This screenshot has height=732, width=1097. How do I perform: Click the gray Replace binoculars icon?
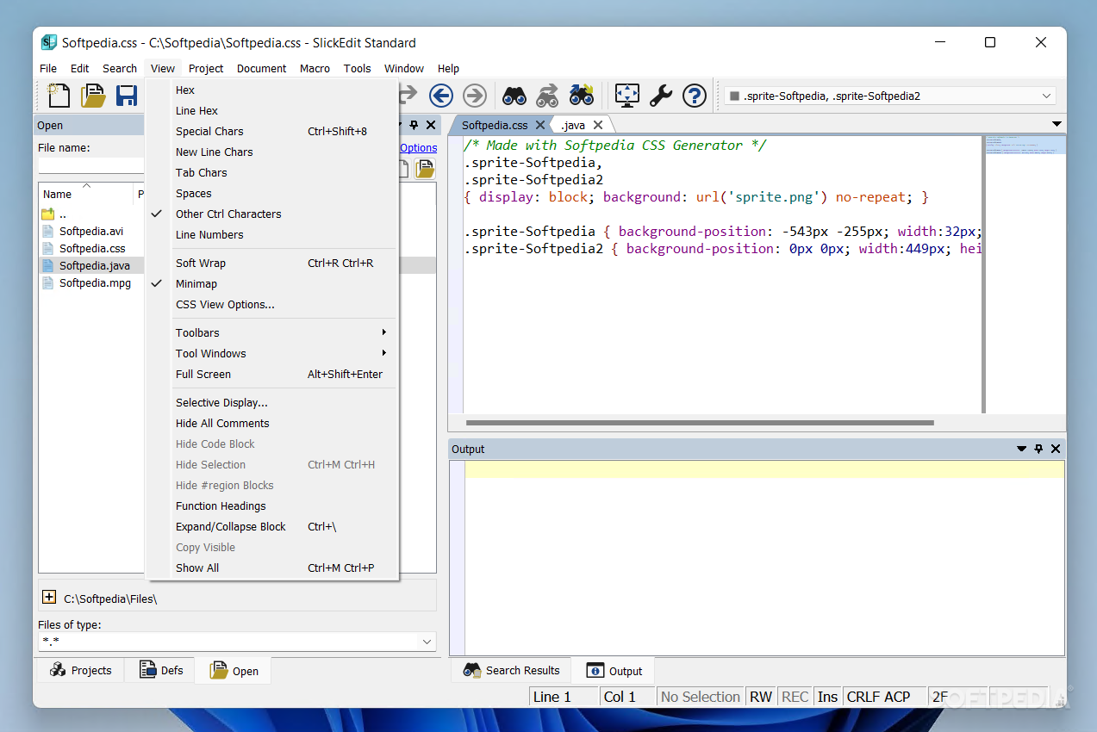(547, 95)
